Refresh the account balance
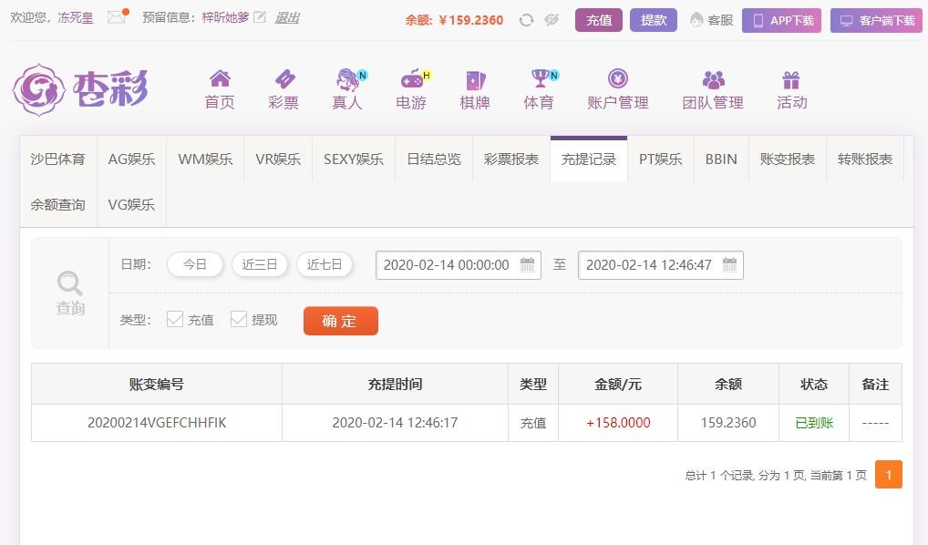 coord(526,18)
